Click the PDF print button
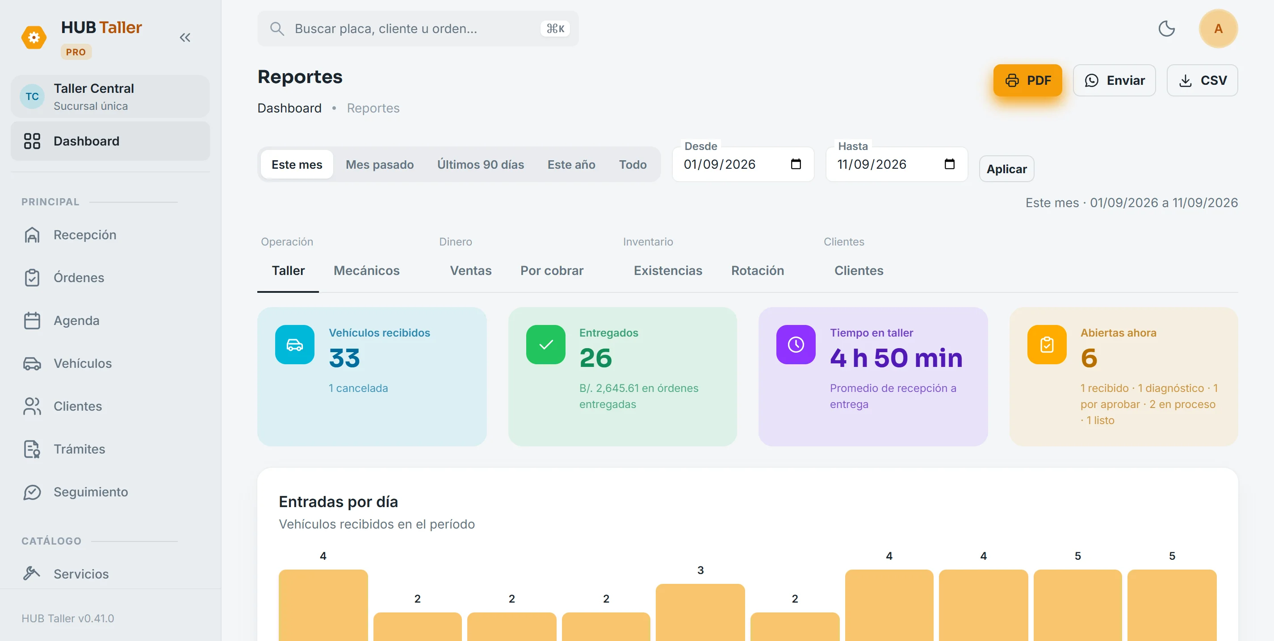 1028,80
